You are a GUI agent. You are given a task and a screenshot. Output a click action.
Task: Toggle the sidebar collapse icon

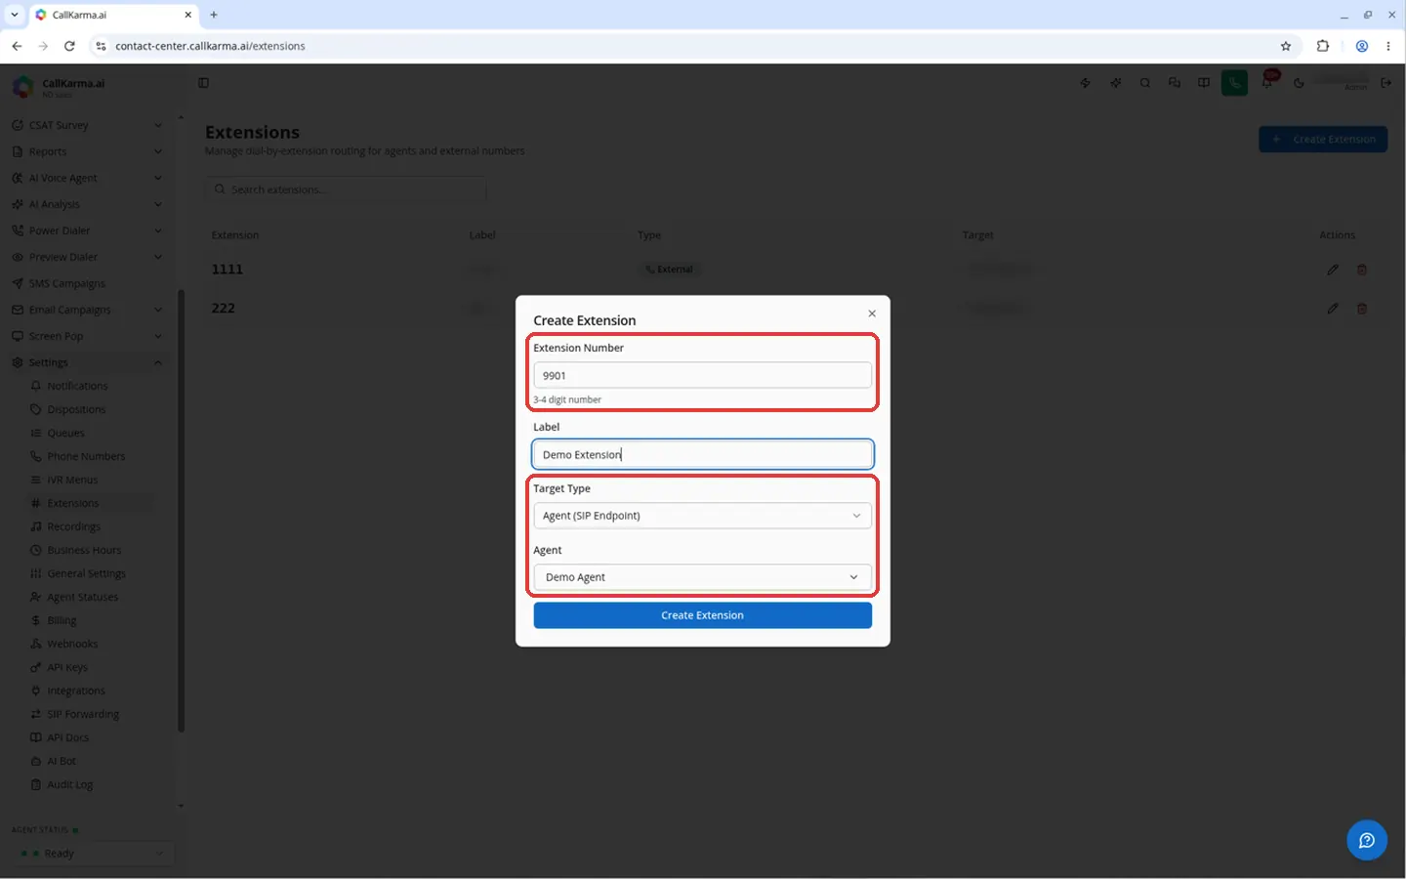[x=203, y=83]
